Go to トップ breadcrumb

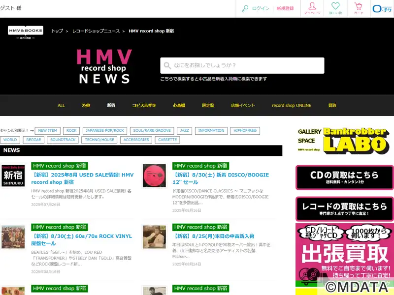57,31
